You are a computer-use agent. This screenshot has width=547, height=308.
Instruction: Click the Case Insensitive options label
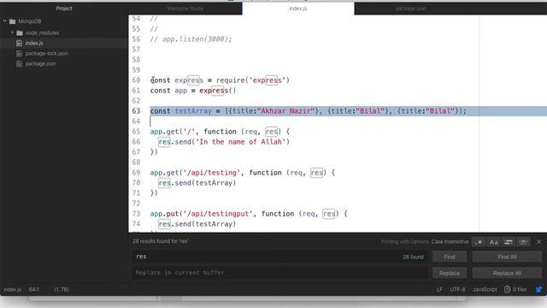click(450, 241)
